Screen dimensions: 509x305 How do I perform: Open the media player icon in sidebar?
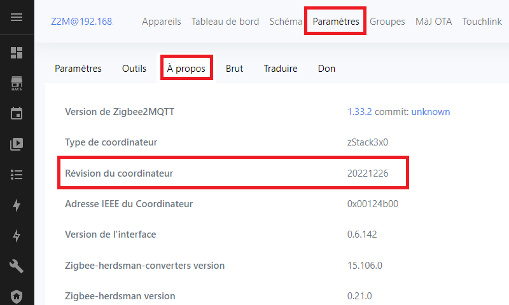coord(17,144)
